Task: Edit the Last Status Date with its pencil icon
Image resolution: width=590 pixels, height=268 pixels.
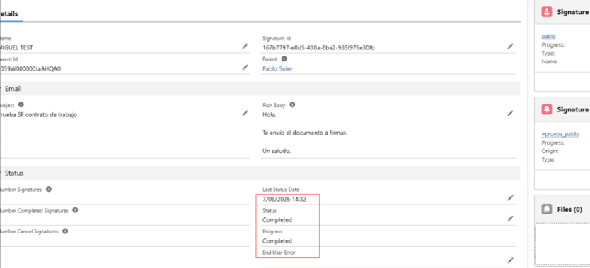Action: click(x=510, y=197)
